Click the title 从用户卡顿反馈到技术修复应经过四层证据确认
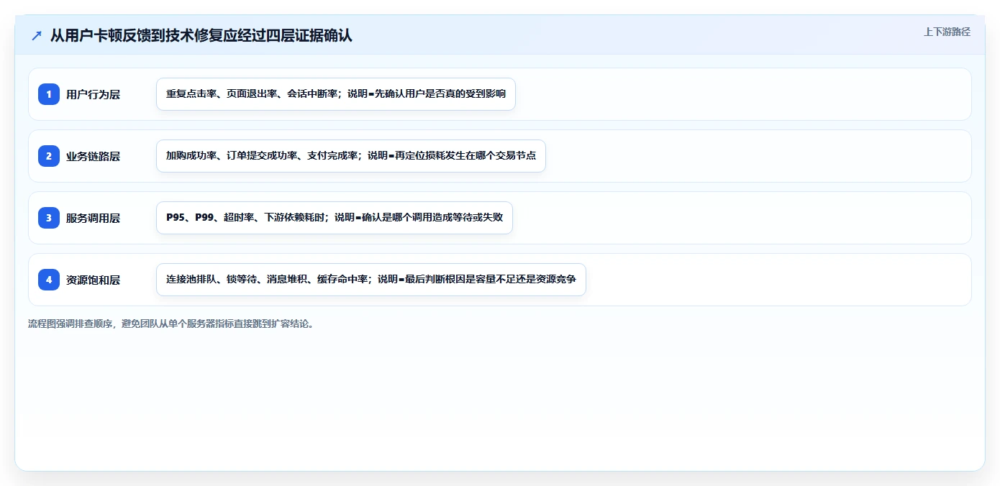The height and width of the screenshot is (486, 1000). pos(201,35)
